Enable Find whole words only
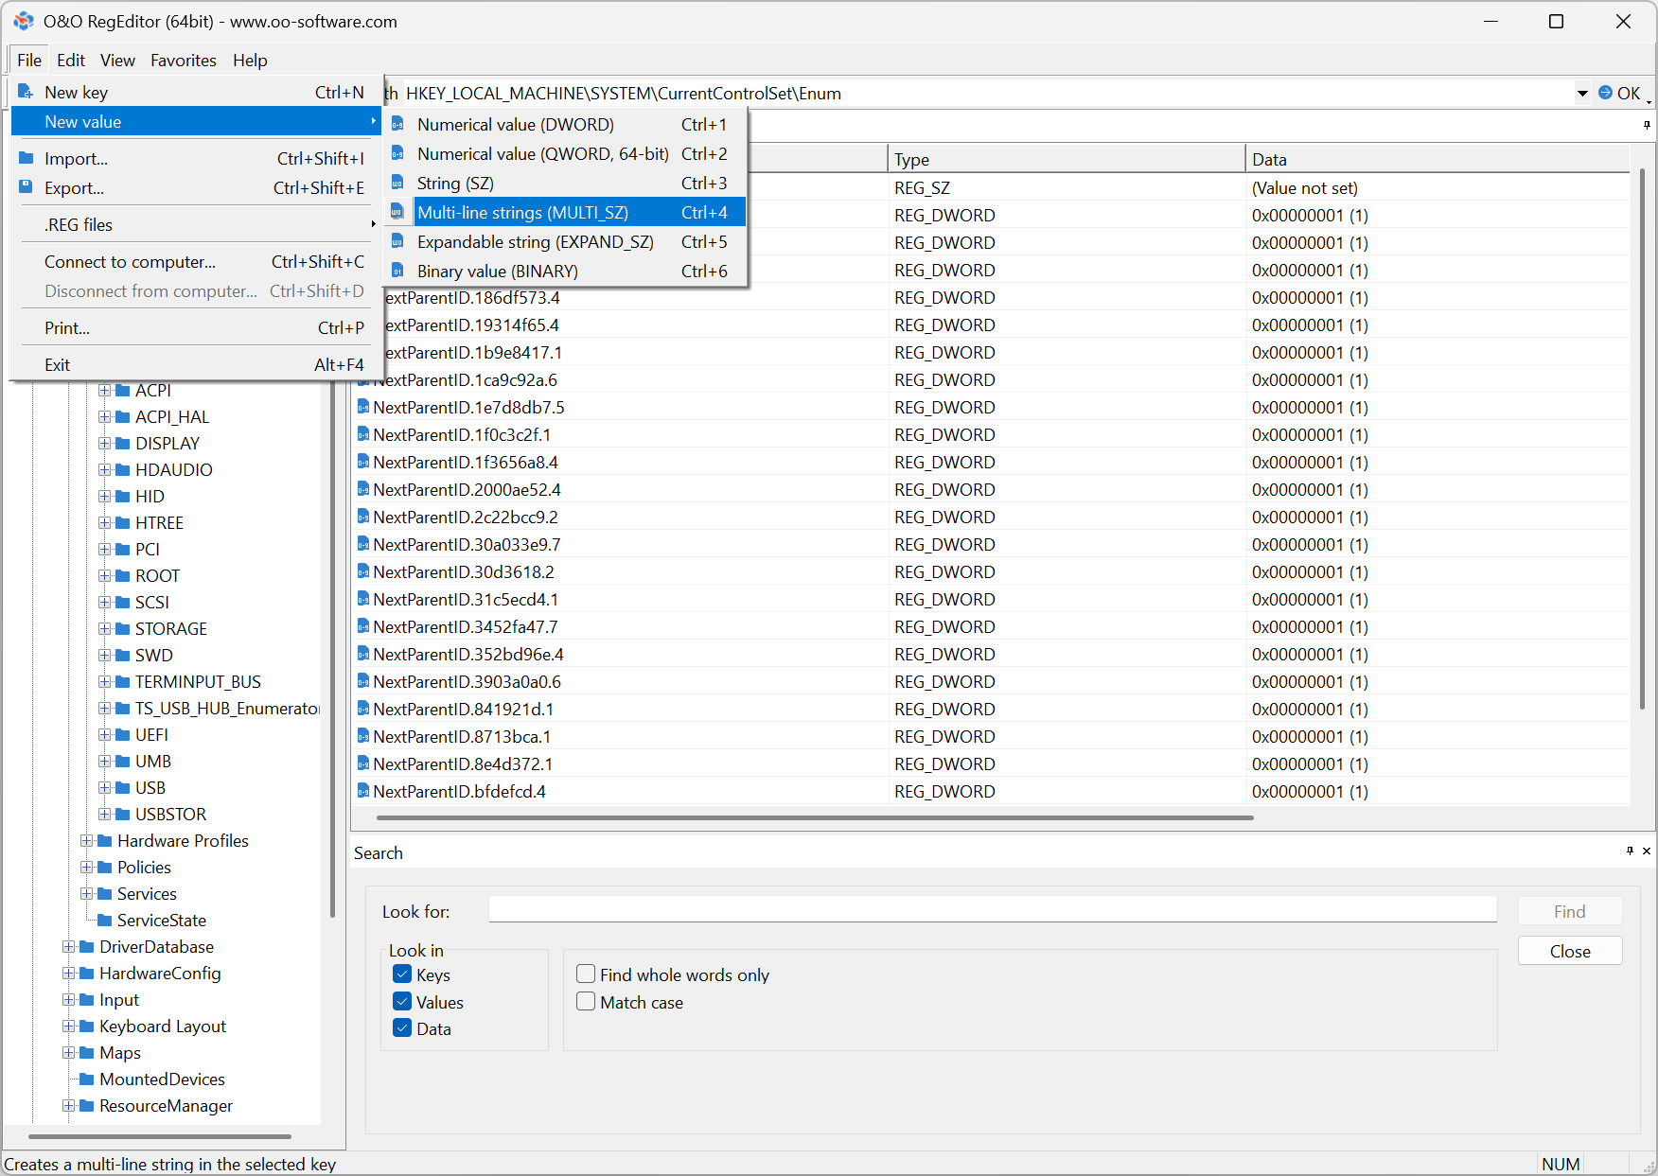1658x1176 pixels. pos(586,974)
